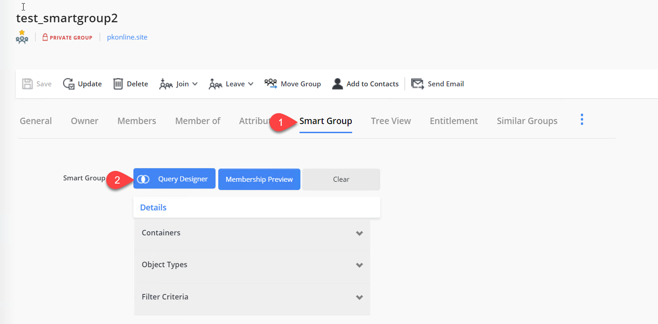Open the pkonline.site link
658x324 pixels.
point(127,37)
